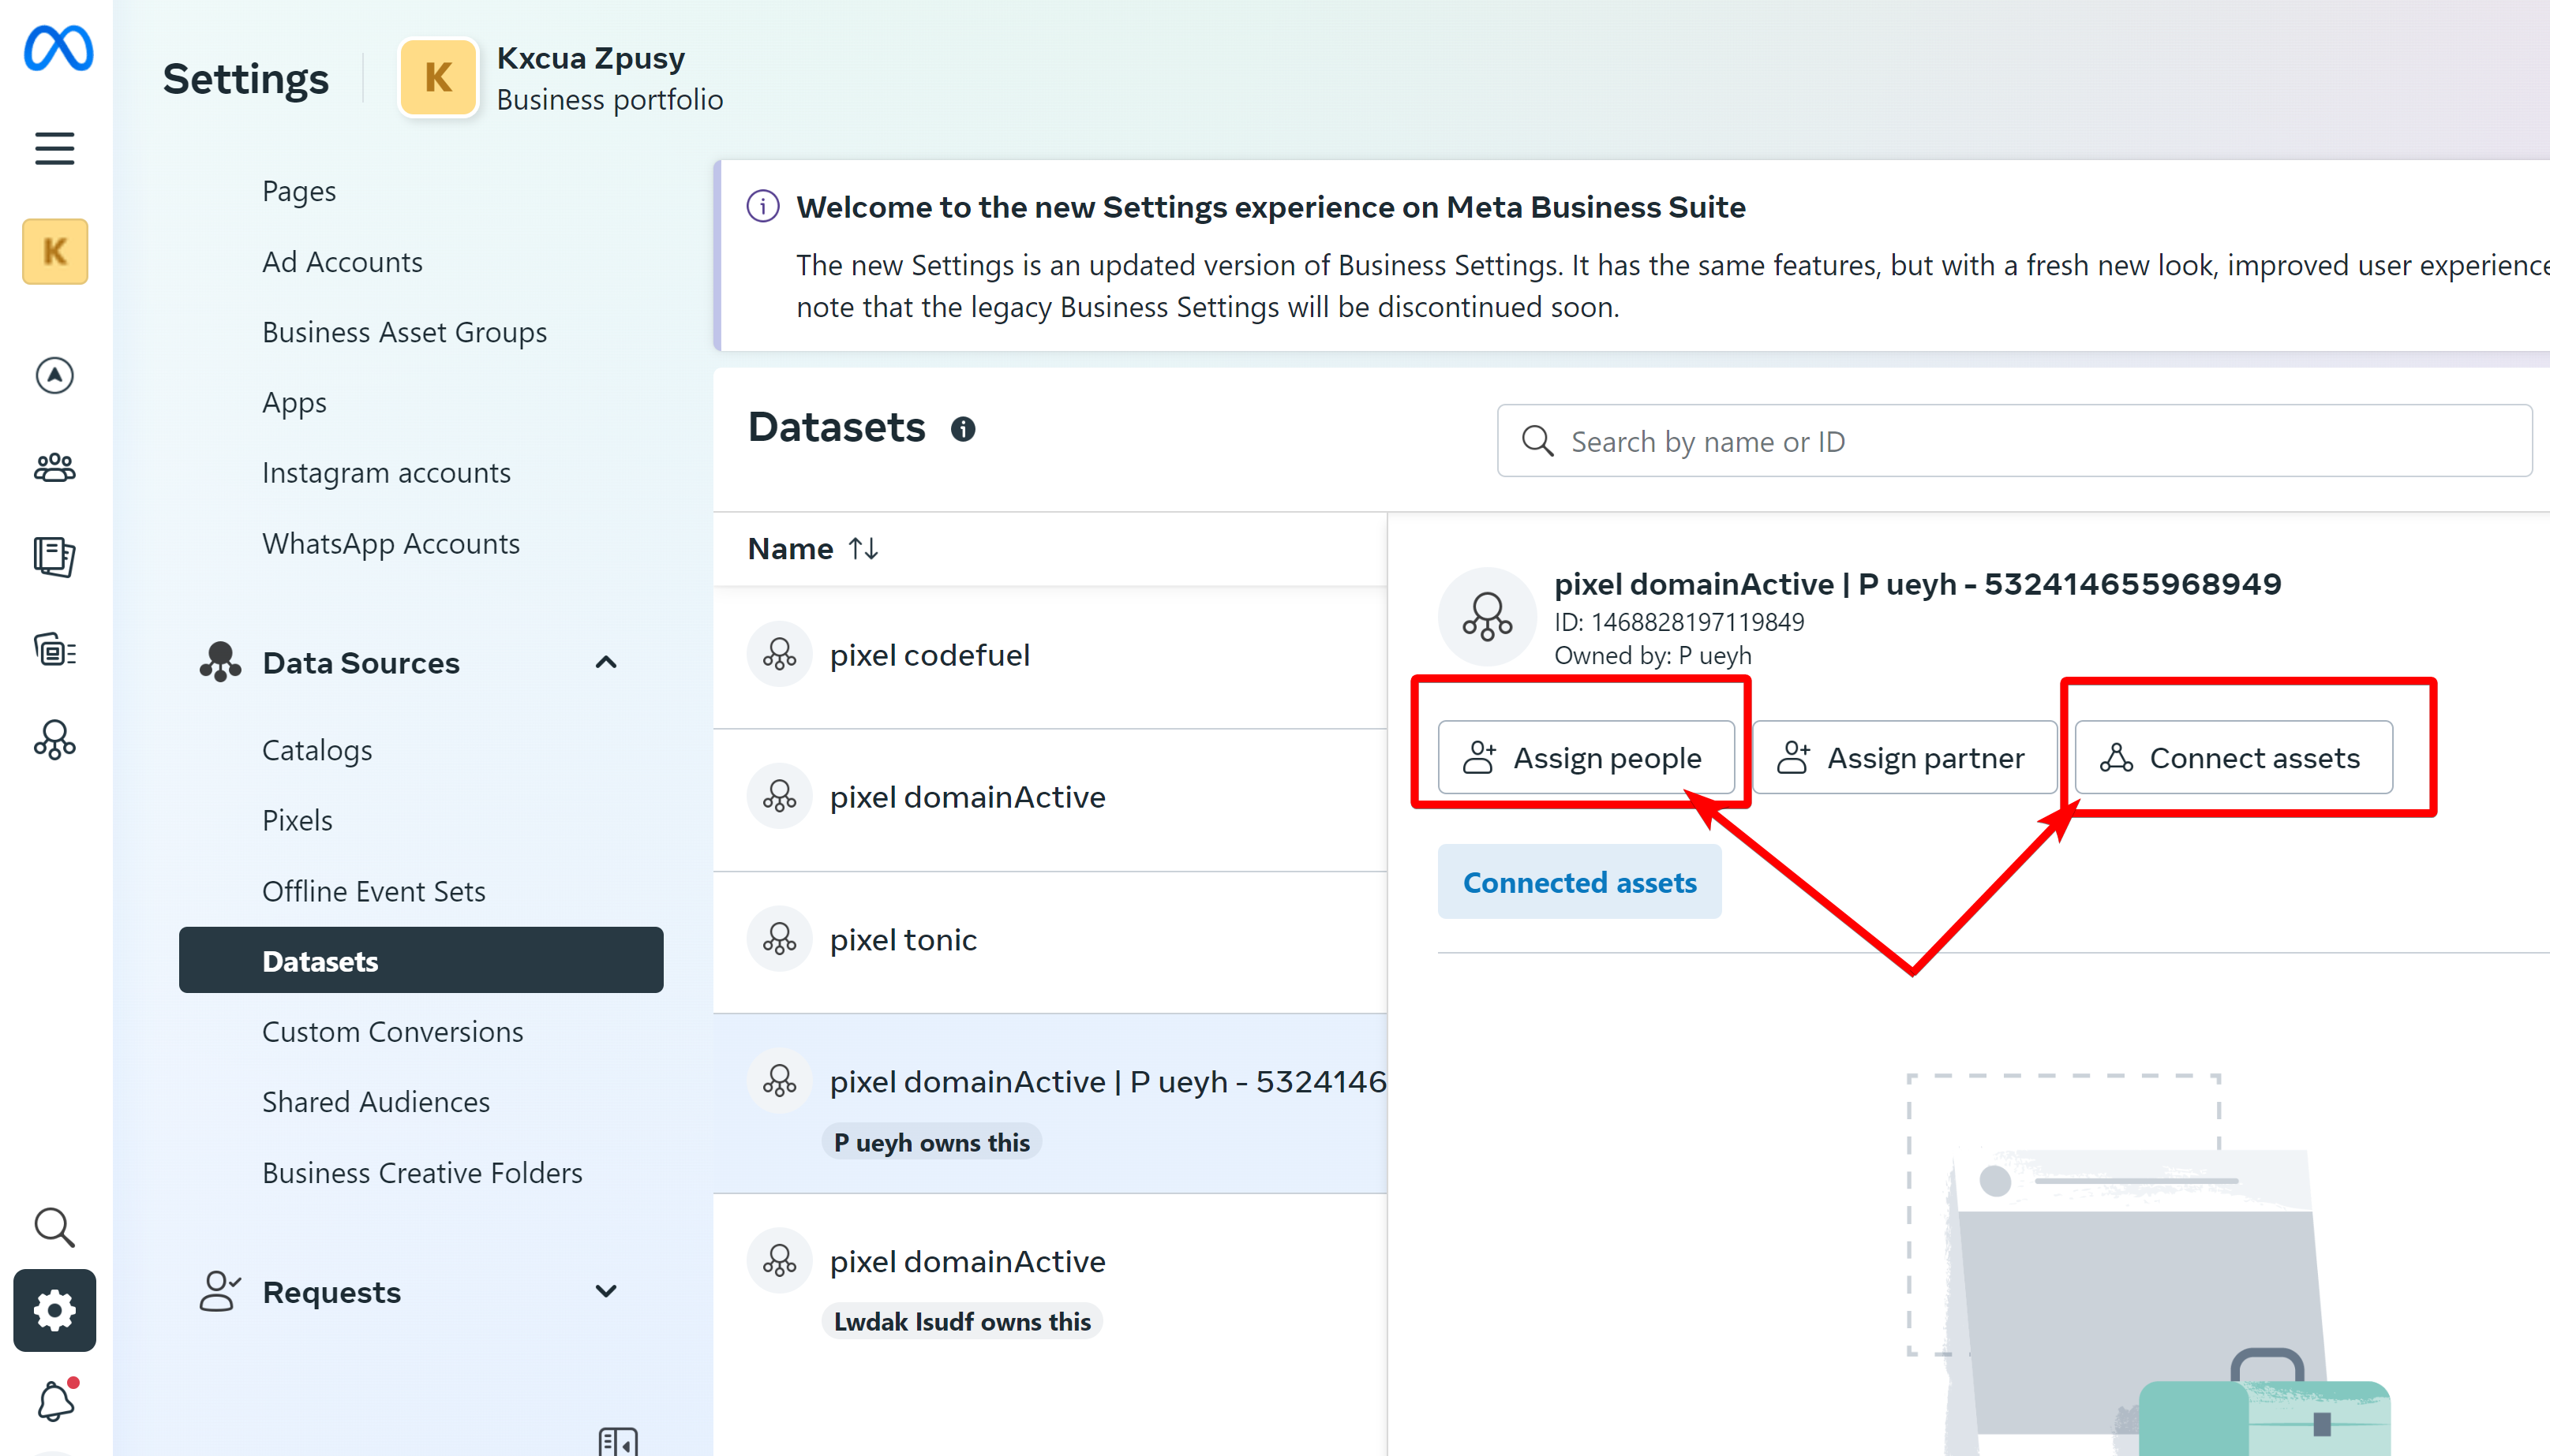Open Custom Conversions in sidebar
The image size is (2550, 1456).
tap(392, 1031)
